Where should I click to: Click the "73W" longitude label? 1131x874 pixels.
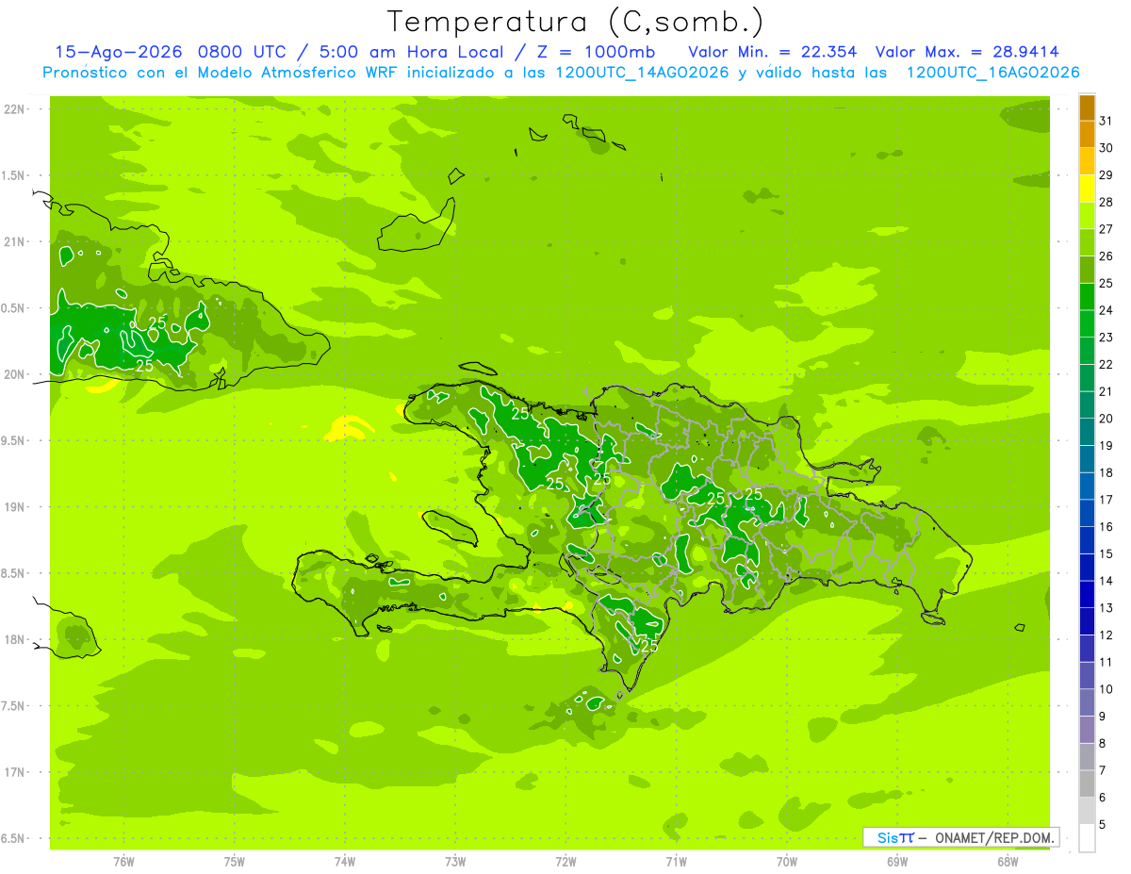[455, 862]
